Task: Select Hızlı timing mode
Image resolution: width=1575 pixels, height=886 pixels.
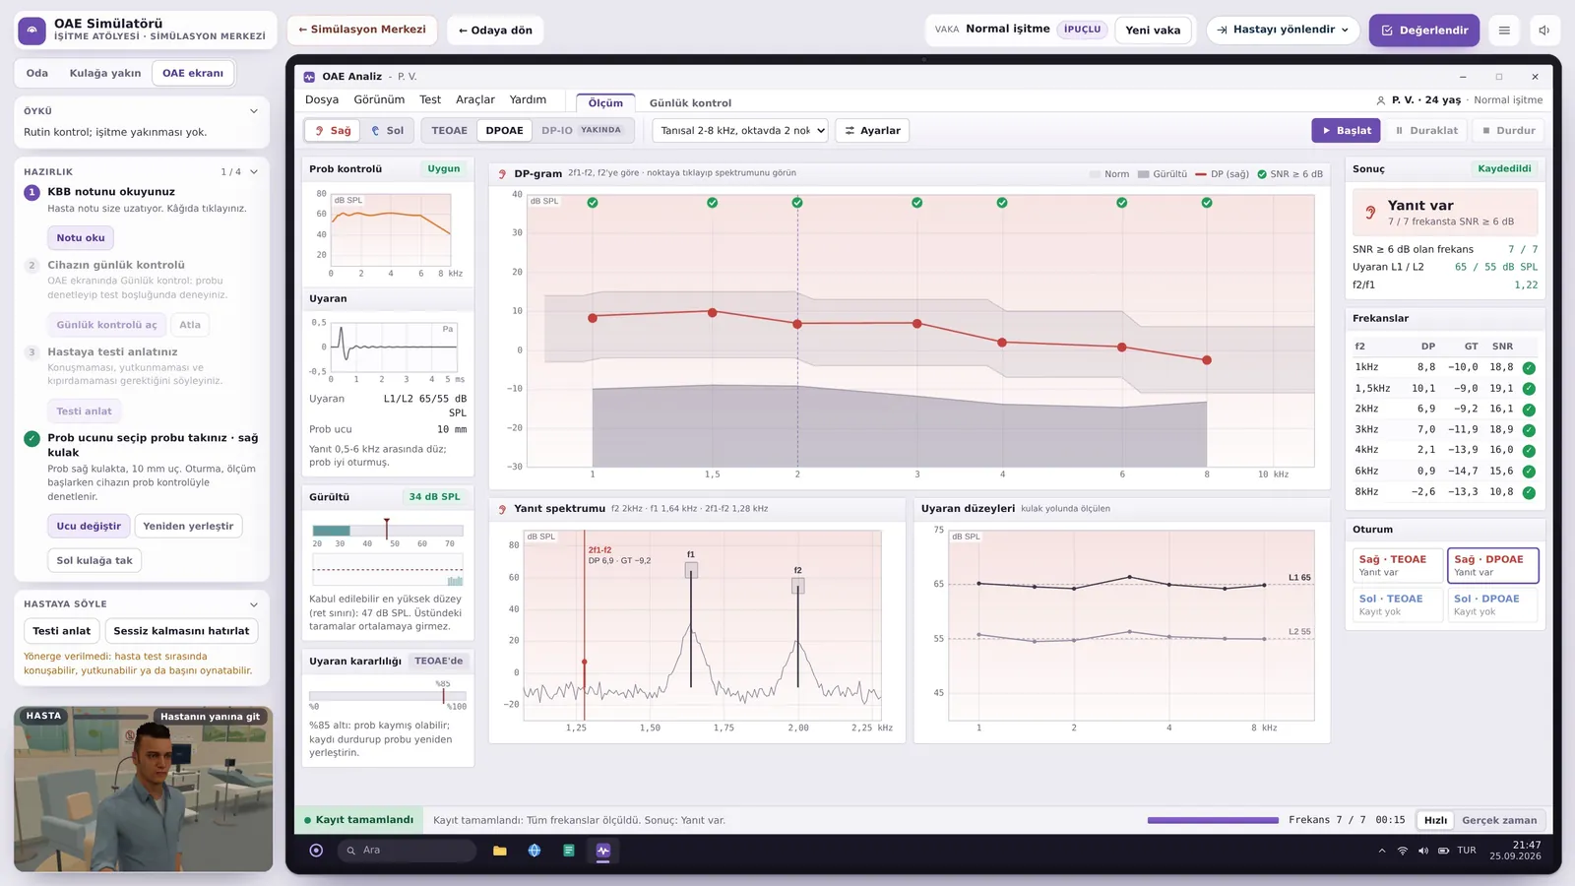Action: coord(1436,820)
